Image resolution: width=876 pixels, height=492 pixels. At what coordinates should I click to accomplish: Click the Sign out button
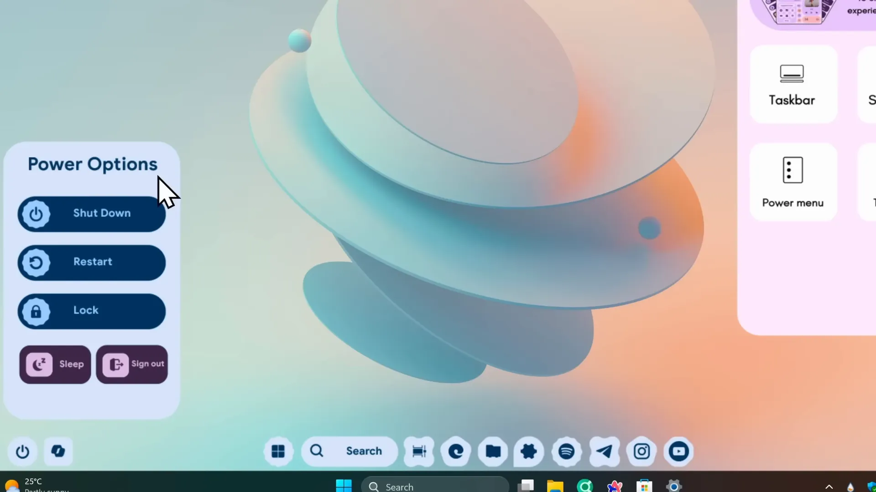132,364
